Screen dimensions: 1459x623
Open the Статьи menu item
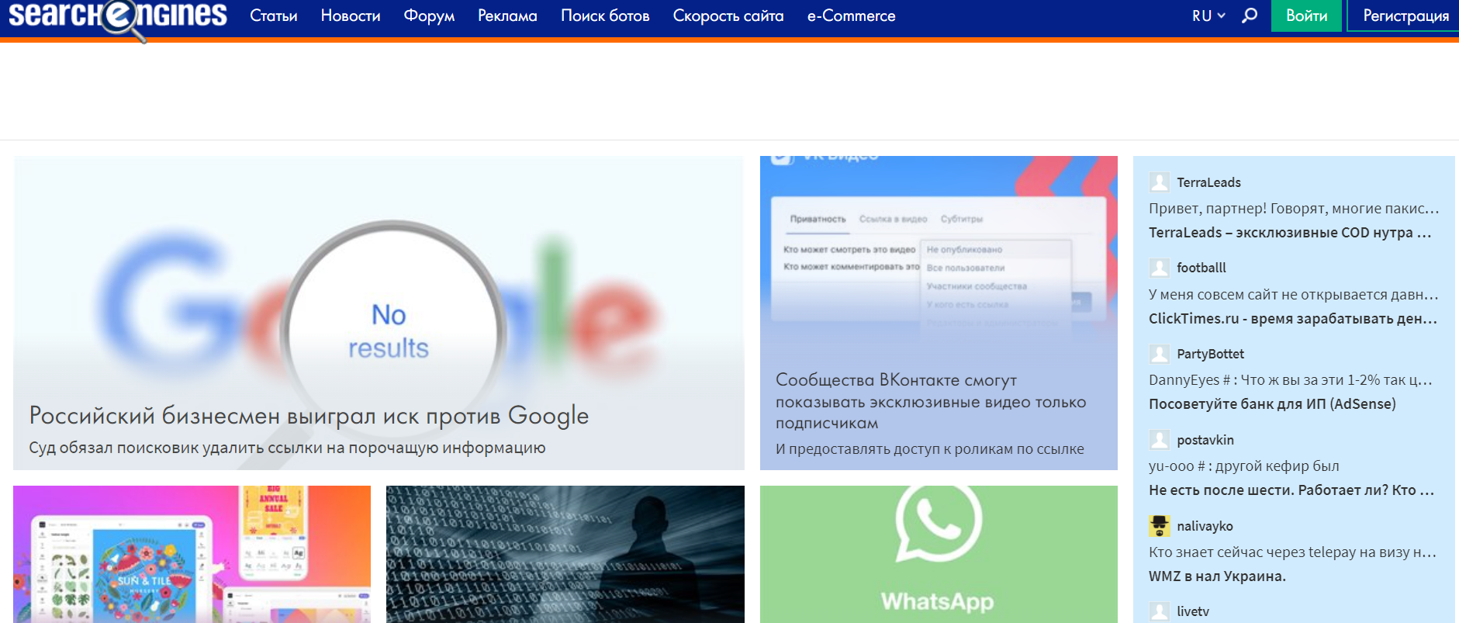274,16
